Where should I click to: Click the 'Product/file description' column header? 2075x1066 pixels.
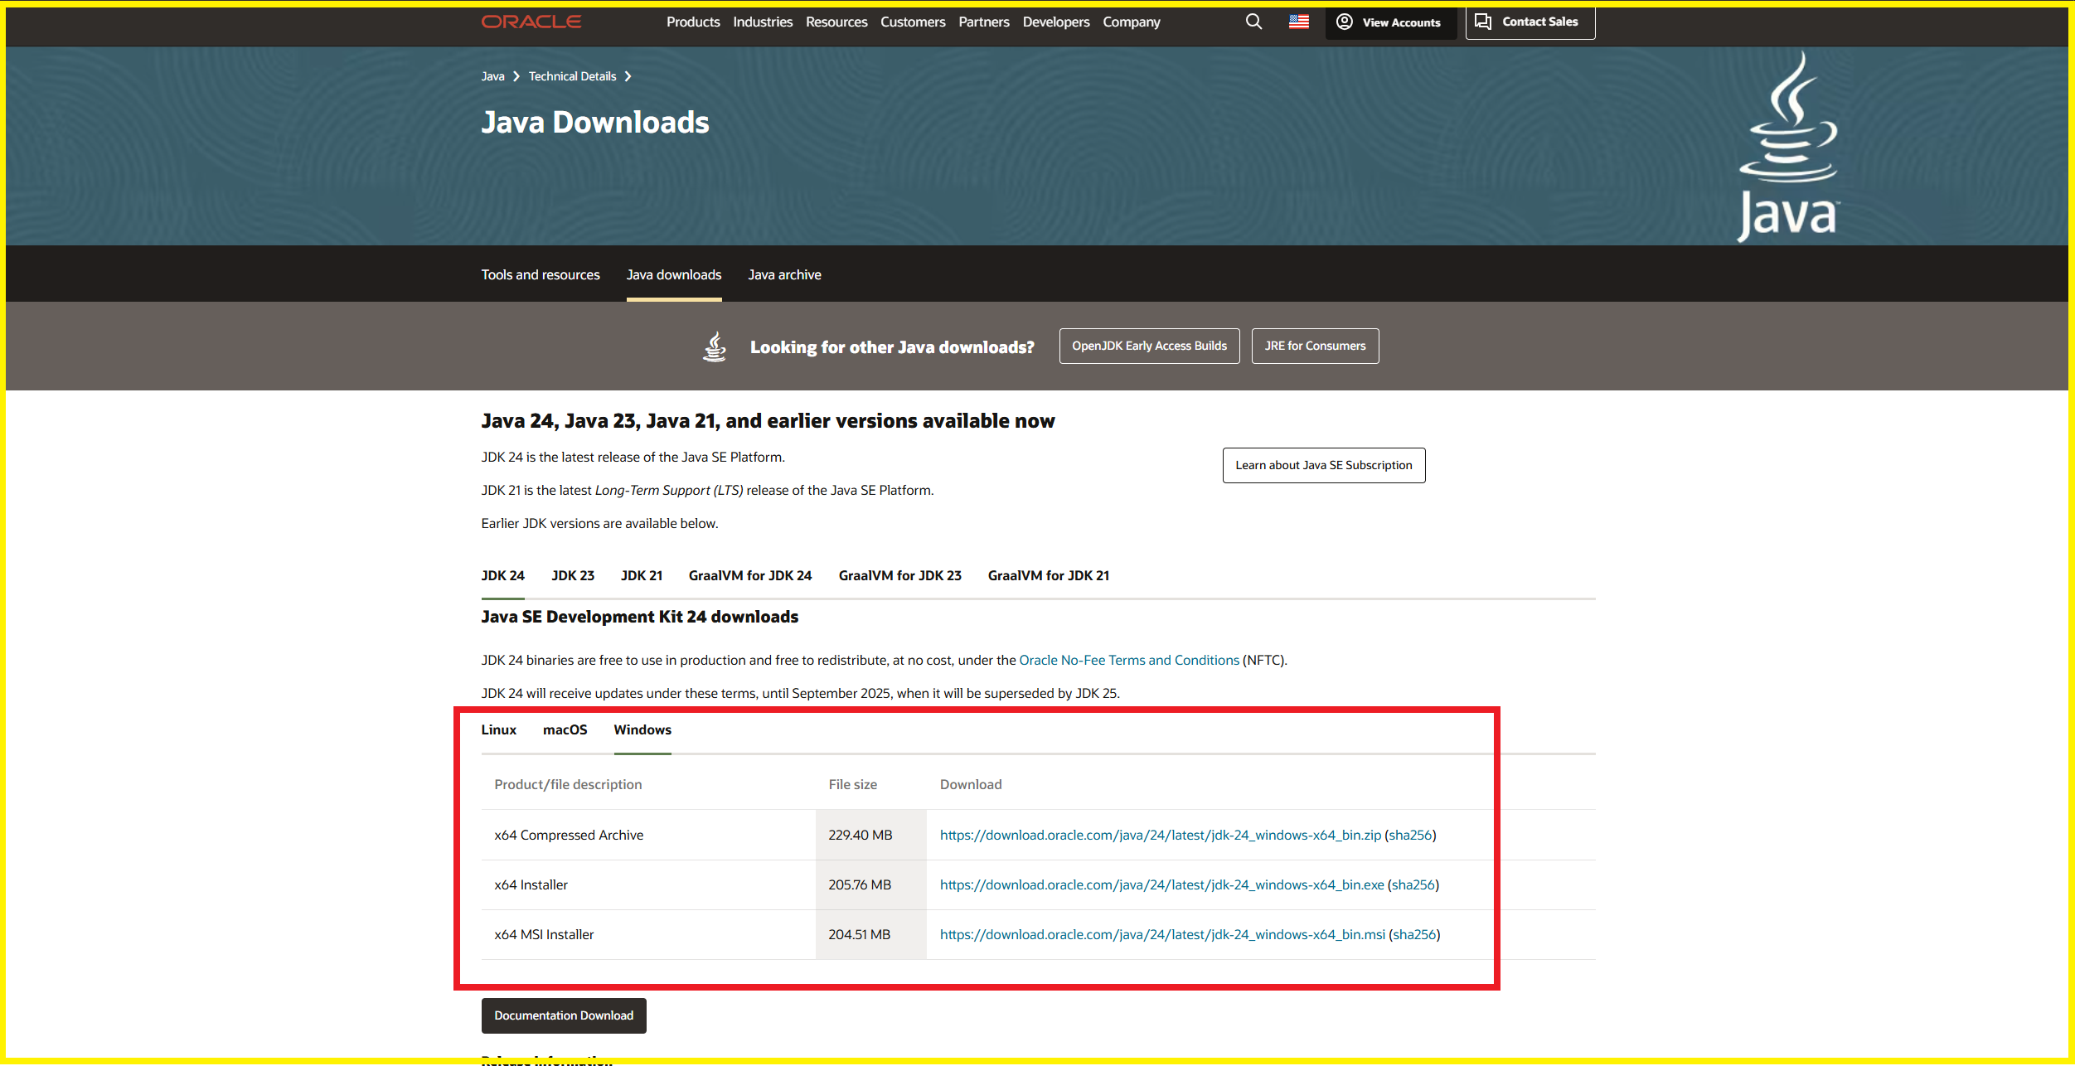(x=568, y=785)
